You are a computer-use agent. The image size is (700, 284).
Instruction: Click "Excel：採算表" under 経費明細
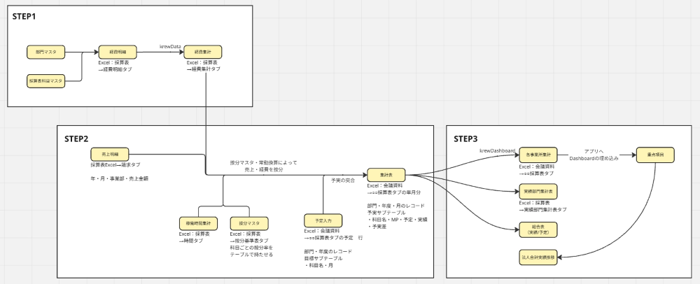[x=114, y=62]
